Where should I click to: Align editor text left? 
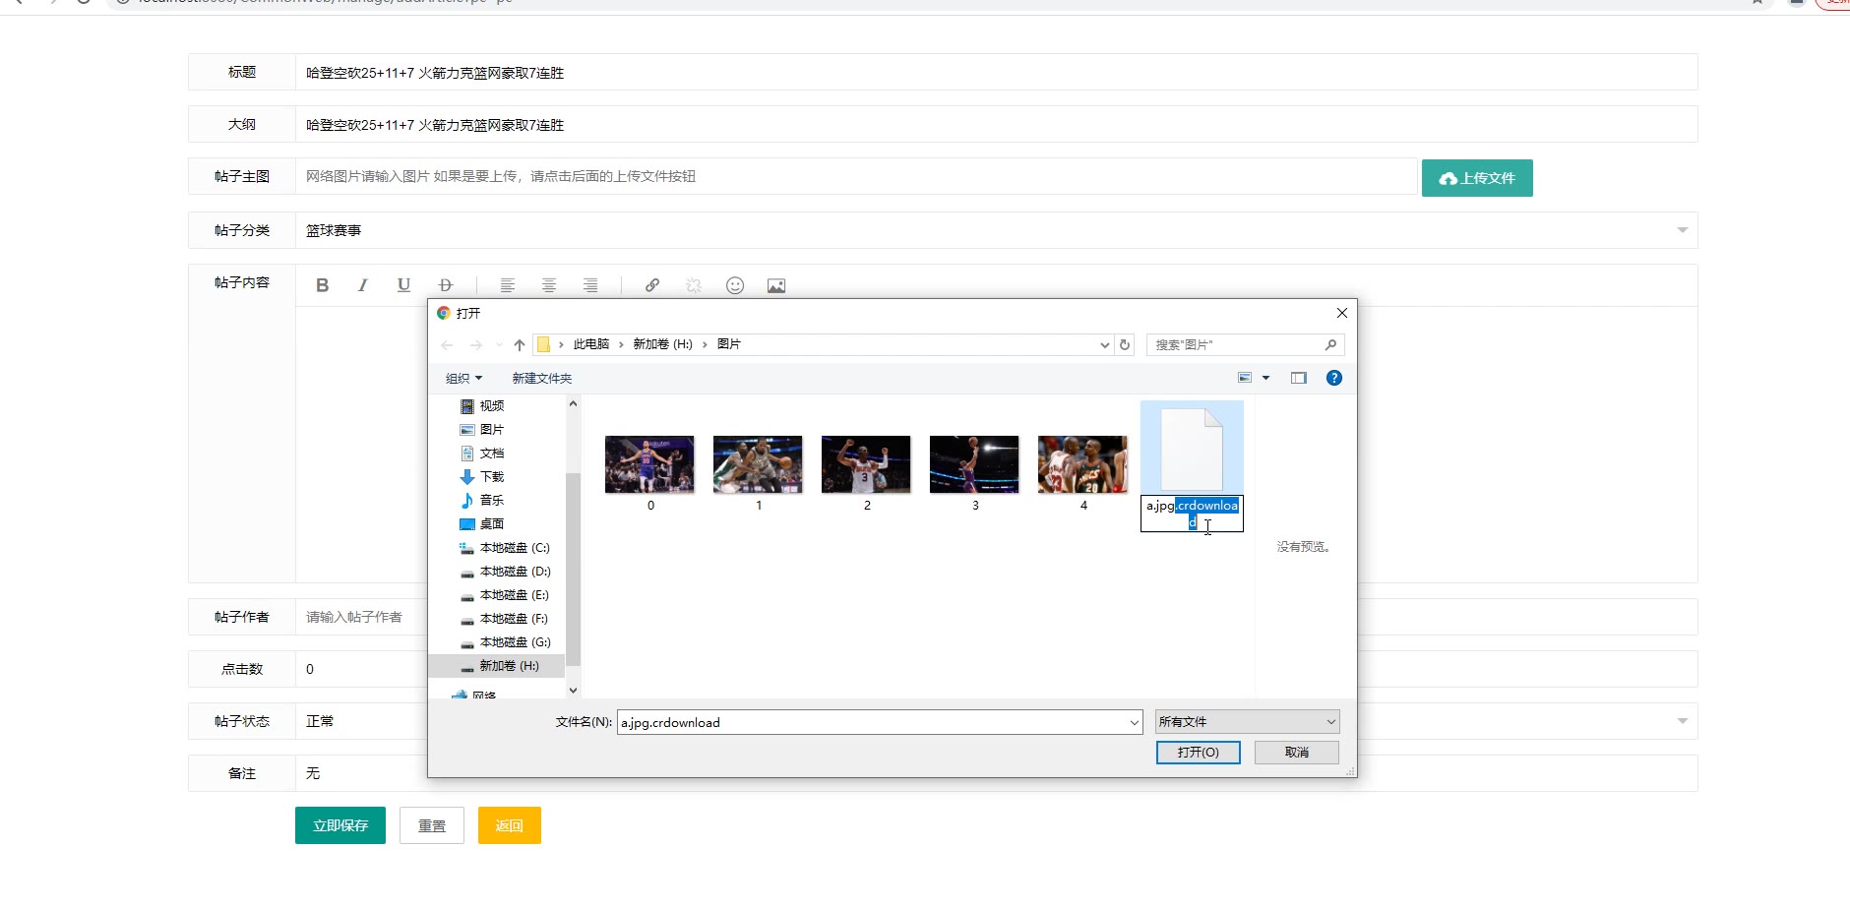(508, 285)
